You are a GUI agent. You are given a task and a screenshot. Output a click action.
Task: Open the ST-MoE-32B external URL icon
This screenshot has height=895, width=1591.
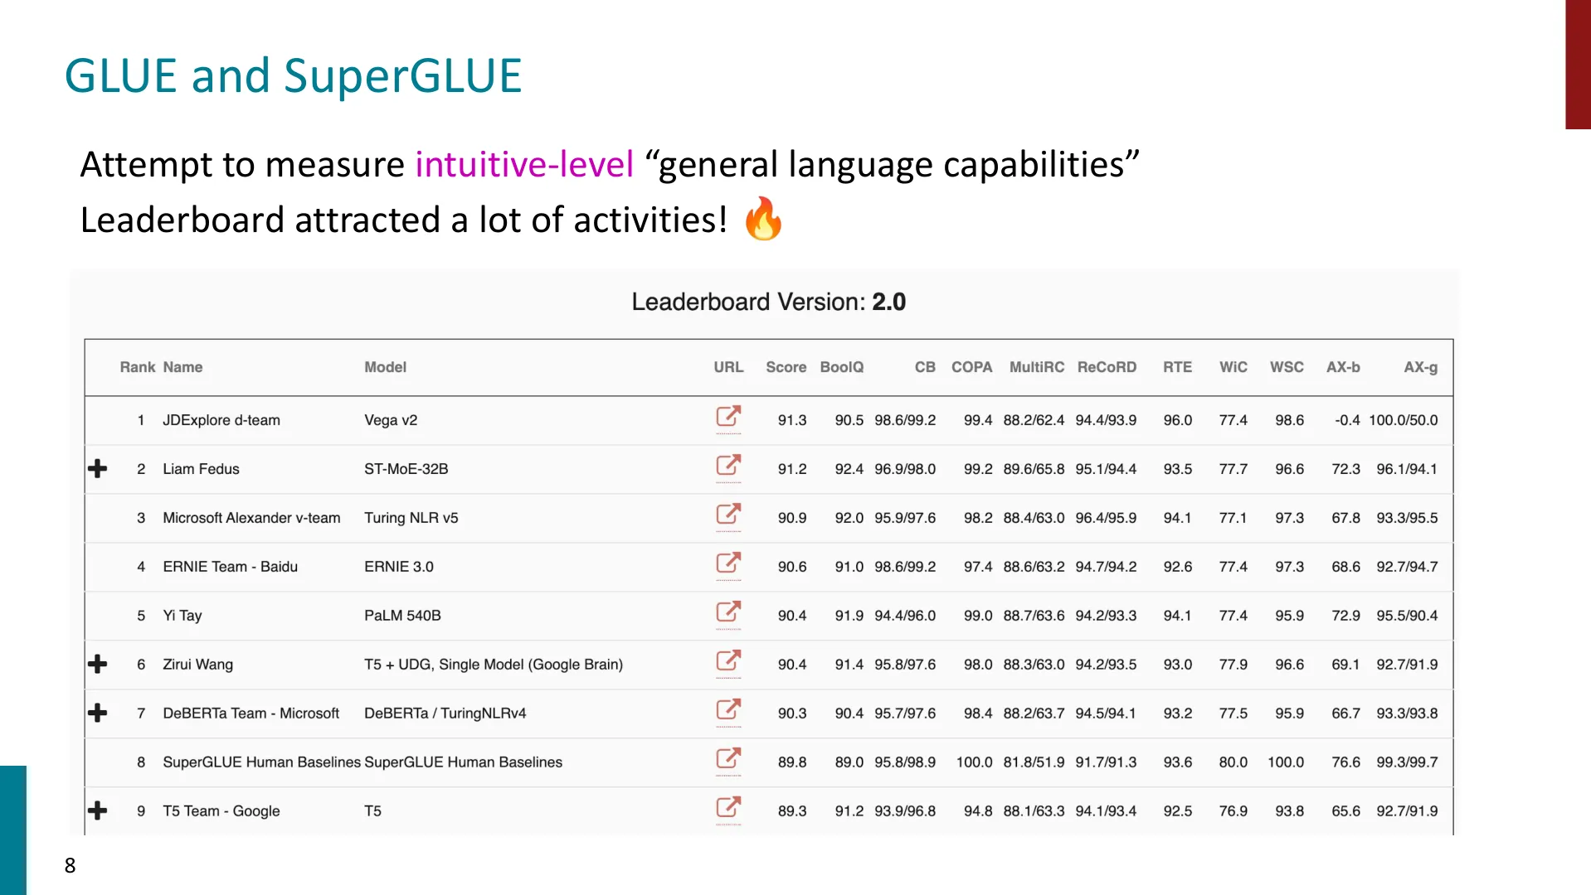[x=728, y=466]
